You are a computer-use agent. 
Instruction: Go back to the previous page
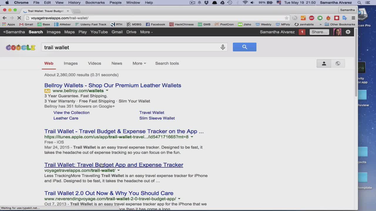tap(4, 18)
